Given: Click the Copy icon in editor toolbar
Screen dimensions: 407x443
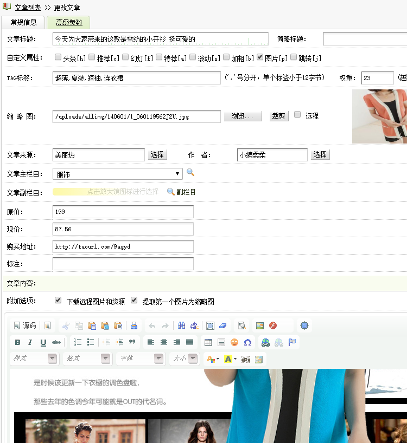Looking at the screenshot, I should click(x=79, y=326).
